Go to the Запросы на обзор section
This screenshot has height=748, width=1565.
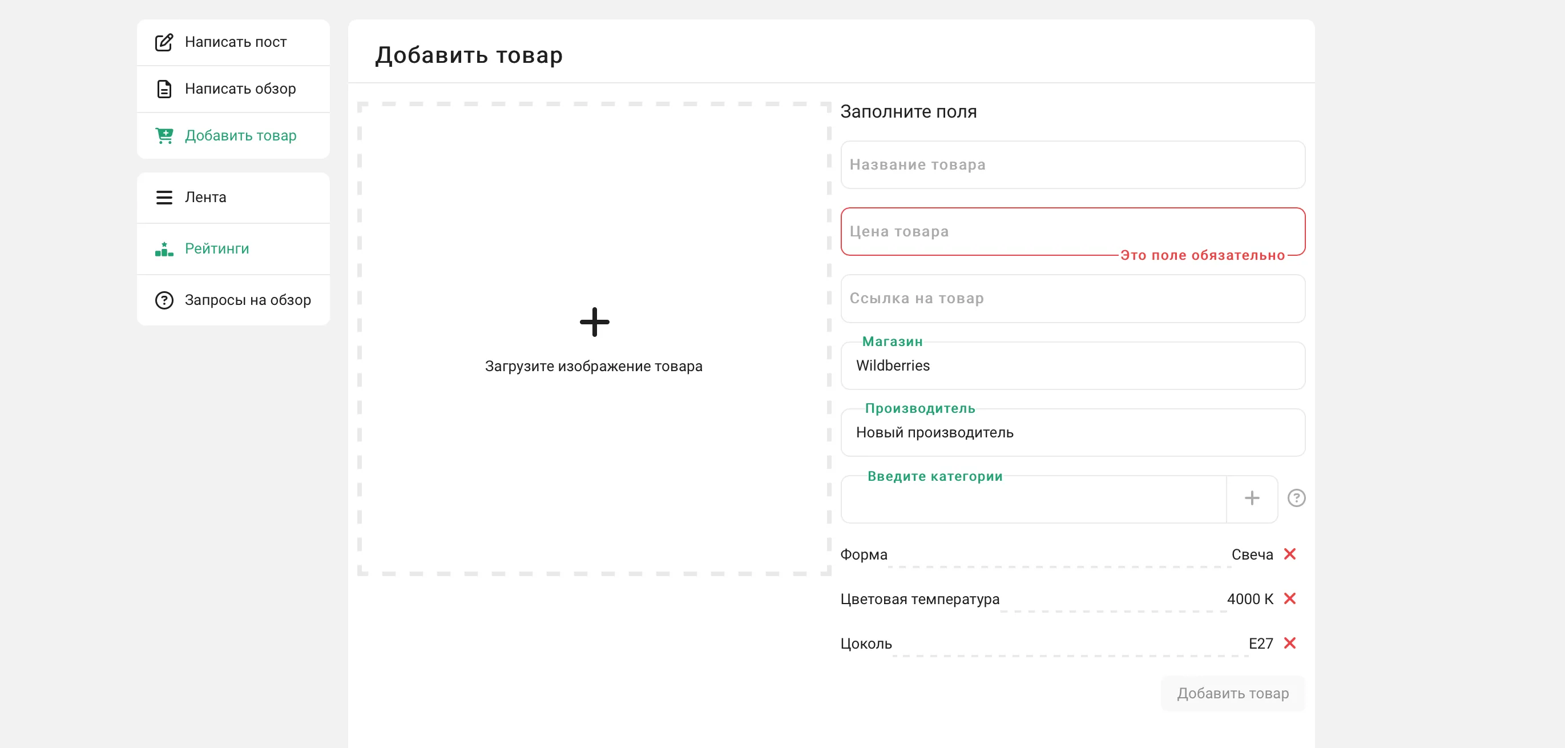click(x=247, y=300)
